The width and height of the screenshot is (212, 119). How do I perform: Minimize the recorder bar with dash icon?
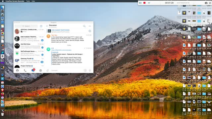tap(149, 3)
